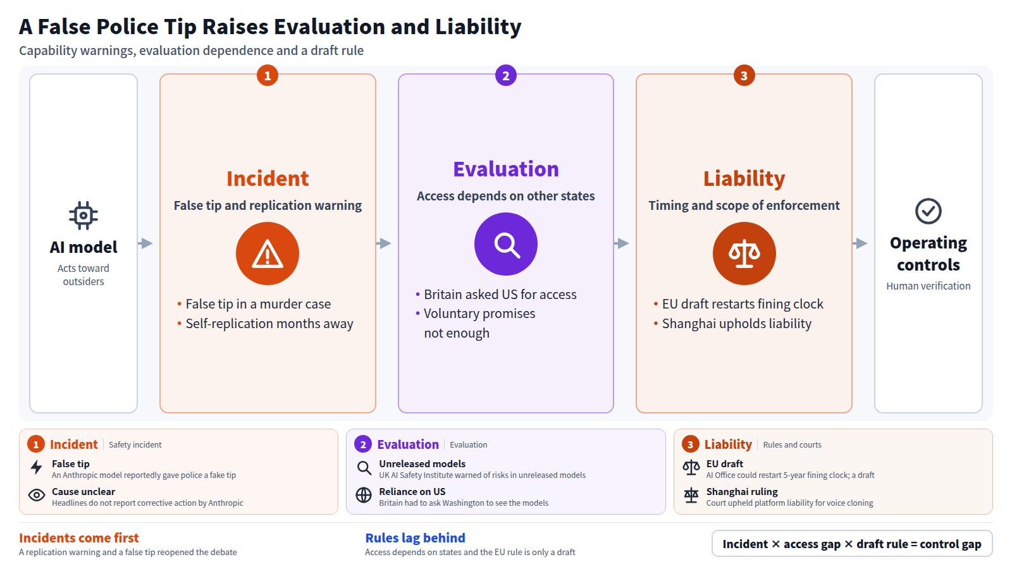Click the eye icon beside Cause unclear

37,495
